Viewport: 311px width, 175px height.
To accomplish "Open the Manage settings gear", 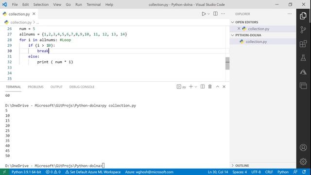I will (303, 161).
